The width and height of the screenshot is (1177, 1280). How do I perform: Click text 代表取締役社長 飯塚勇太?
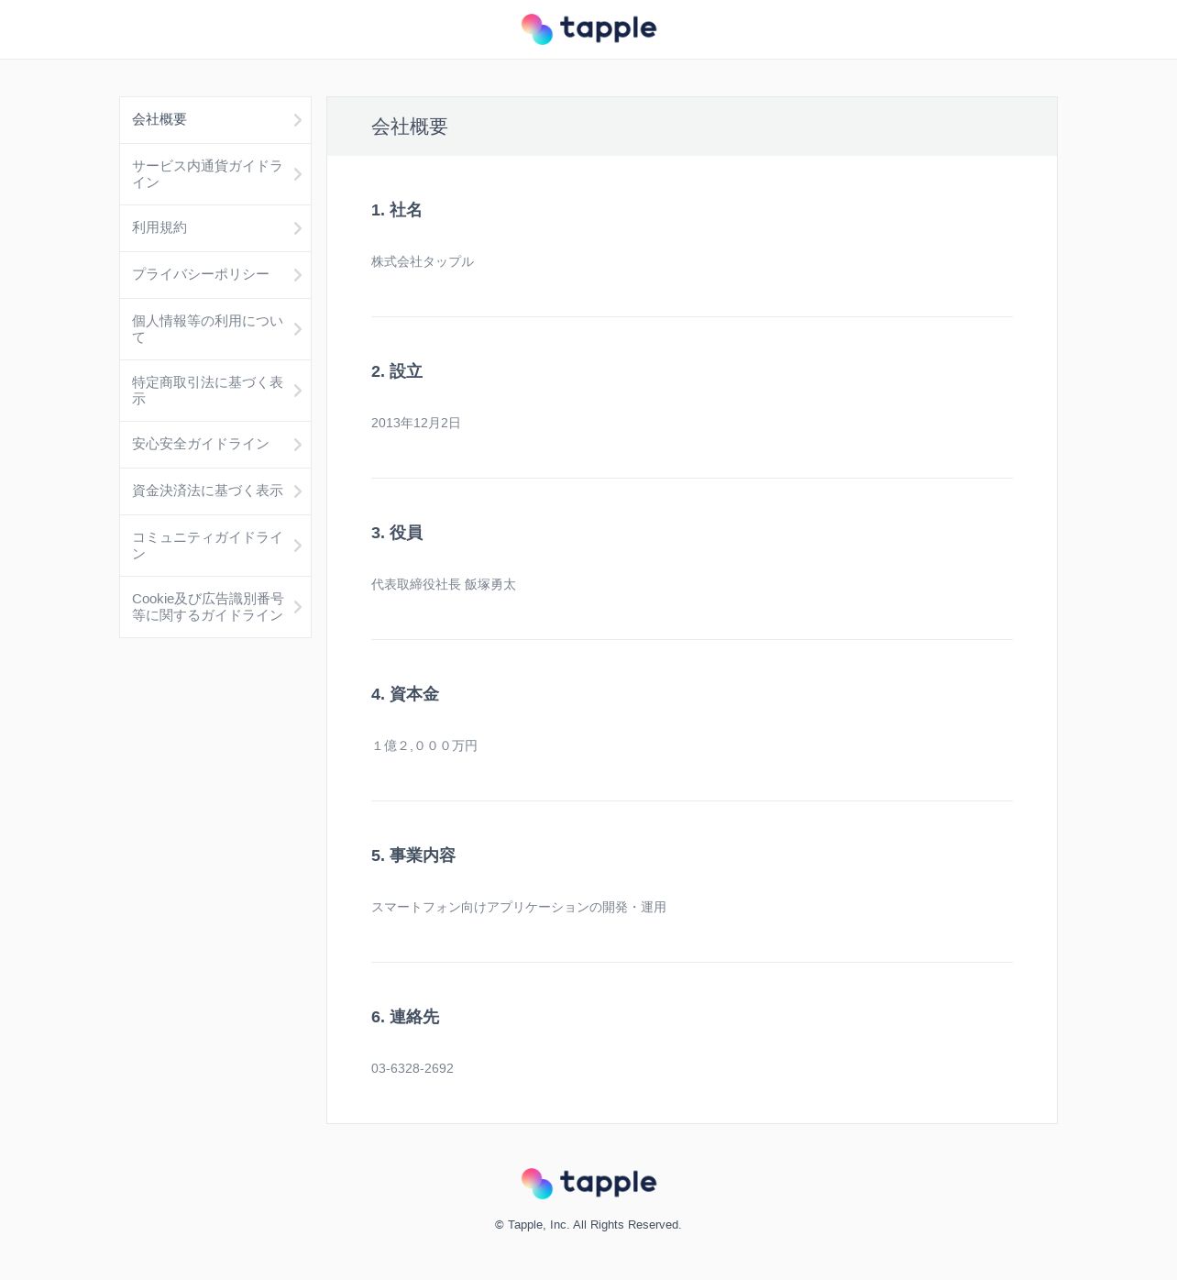tap(444, 584)
